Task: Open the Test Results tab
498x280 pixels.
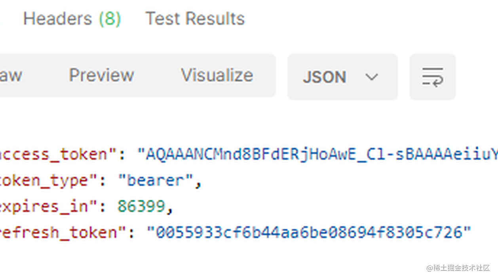Action: coord(195,18)
